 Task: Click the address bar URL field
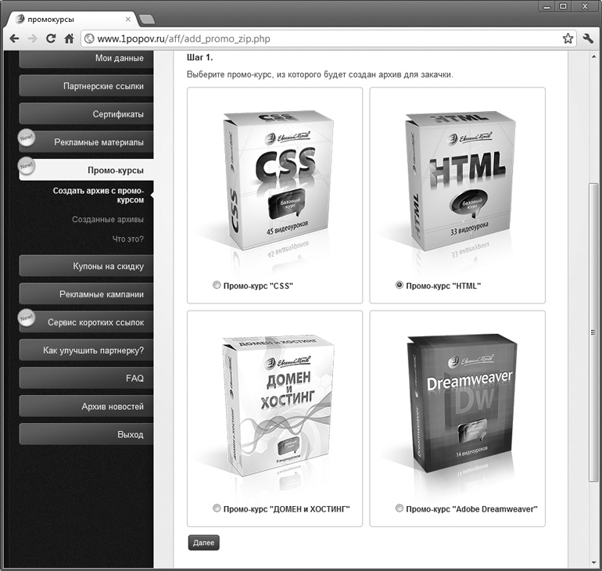(328, 39)
